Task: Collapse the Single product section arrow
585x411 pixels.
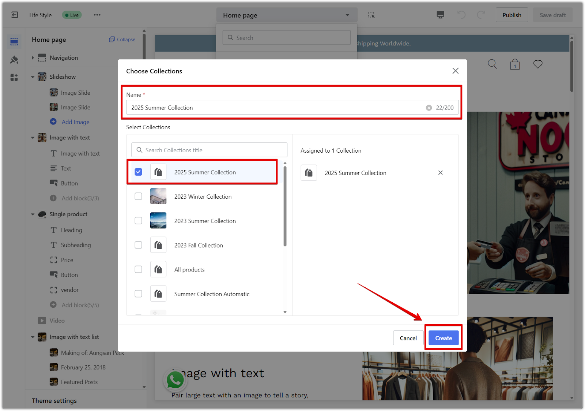Action: [33, 214]
